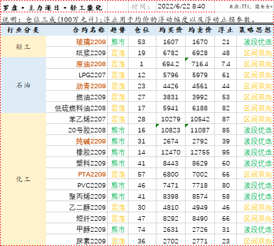Select the 原油2208 contract name cell

point(77,64)
